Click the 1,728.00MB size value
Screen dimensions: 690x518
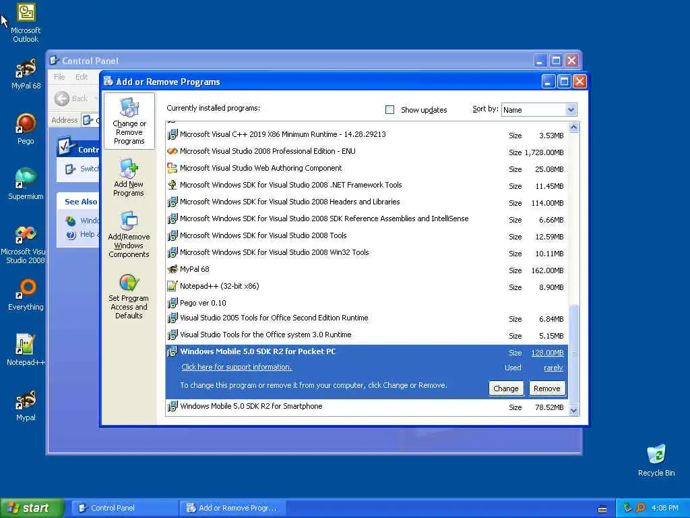(544, 152)
